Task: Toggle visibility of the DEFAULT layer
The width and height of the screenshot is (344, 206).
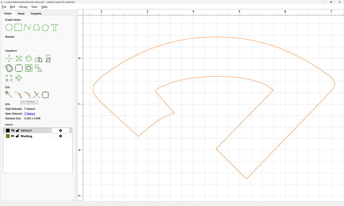Action: coord(12,130)
